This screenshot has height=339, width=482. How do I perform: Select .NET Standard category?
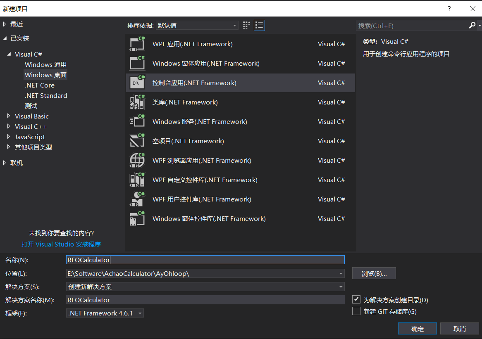(x=46, y=95)
